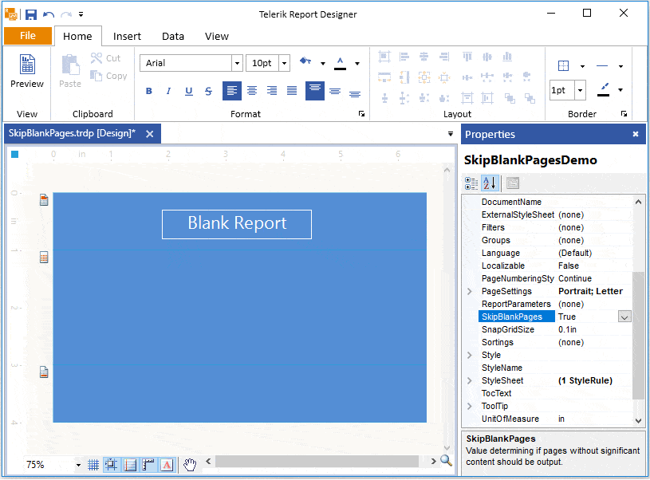Open the zoom 75% dropdown

pos(78,465)
